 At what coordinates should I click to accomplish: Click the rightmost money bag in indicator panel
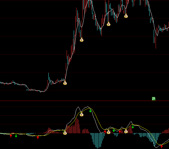(126, 131)
